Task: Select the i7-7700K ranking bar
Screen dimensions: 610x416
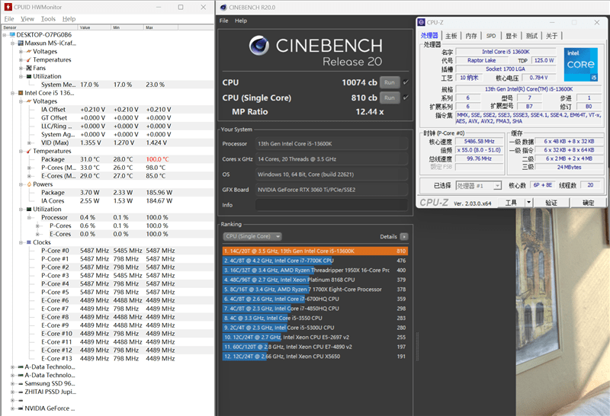Action: [315, 261]
